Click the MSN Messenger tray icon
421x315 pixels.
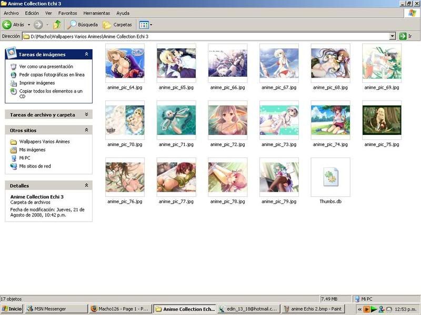tap(382, 309)
